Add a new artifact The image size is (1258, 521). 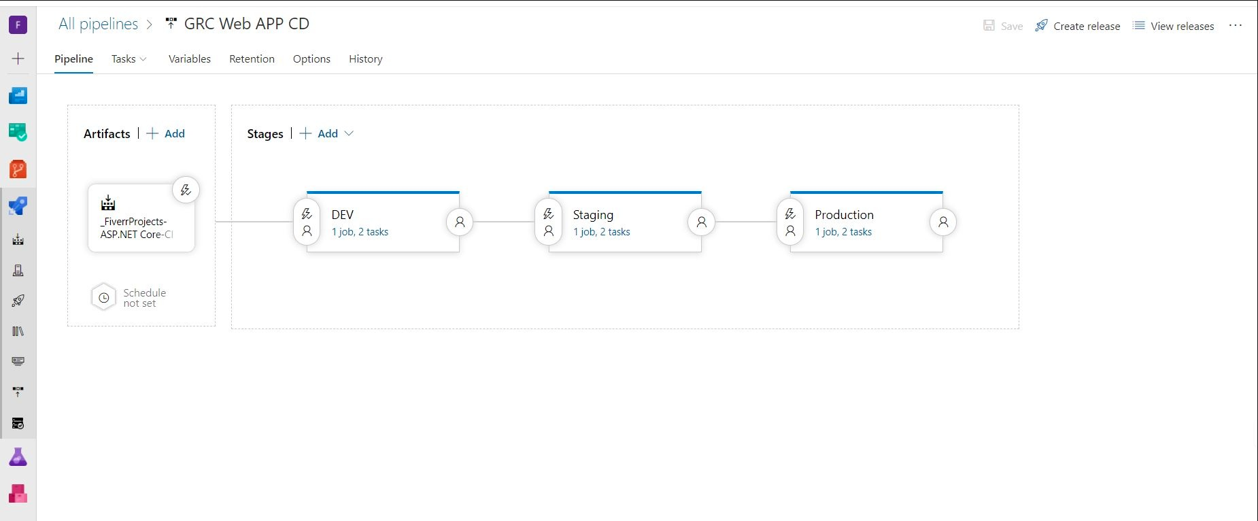click(x=166, y=133)
